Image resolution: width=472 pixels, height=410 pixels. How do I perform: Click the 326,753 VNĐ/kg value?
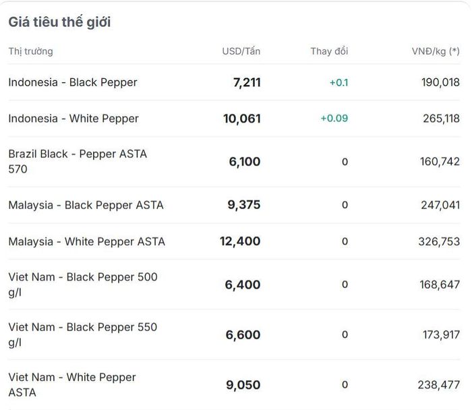(439, 241)
